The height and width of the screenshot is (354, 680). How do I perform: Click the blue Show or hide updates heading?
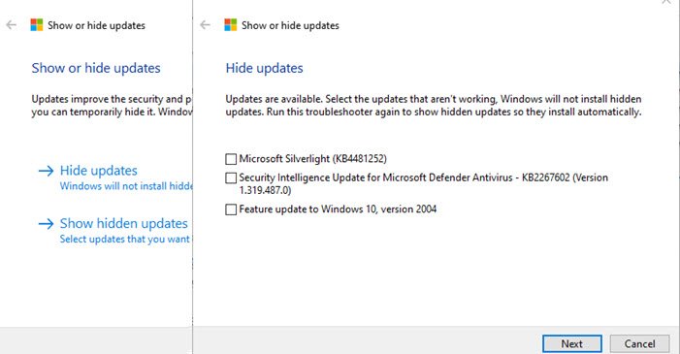coord(96,68)
